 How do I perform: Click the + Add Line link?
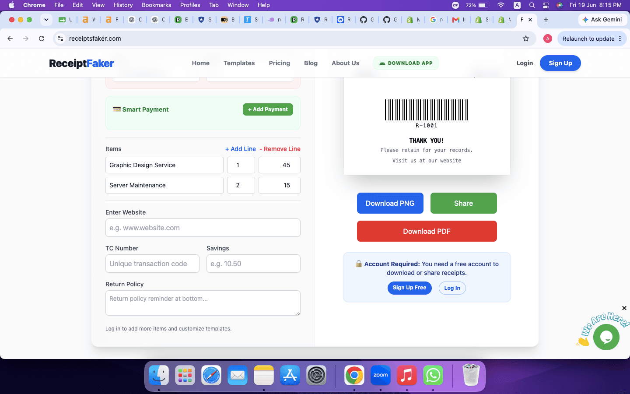tap(240, 149)
